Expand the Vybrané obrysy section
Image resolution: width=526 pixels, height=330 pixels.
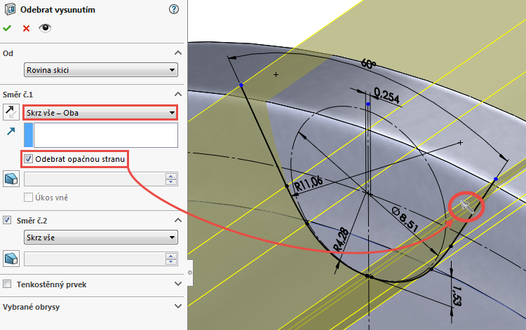point(178,306)
